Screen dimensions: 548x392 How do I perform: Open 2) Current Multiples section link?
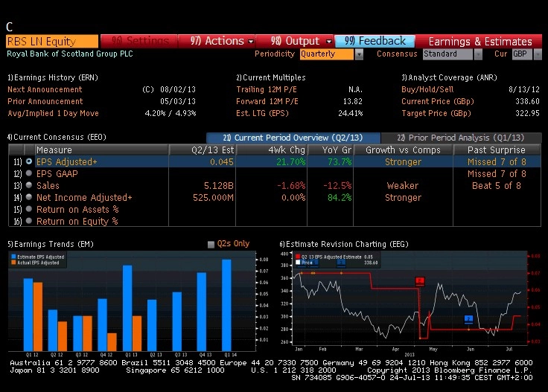pyautogui.click(x=271, y=77)
